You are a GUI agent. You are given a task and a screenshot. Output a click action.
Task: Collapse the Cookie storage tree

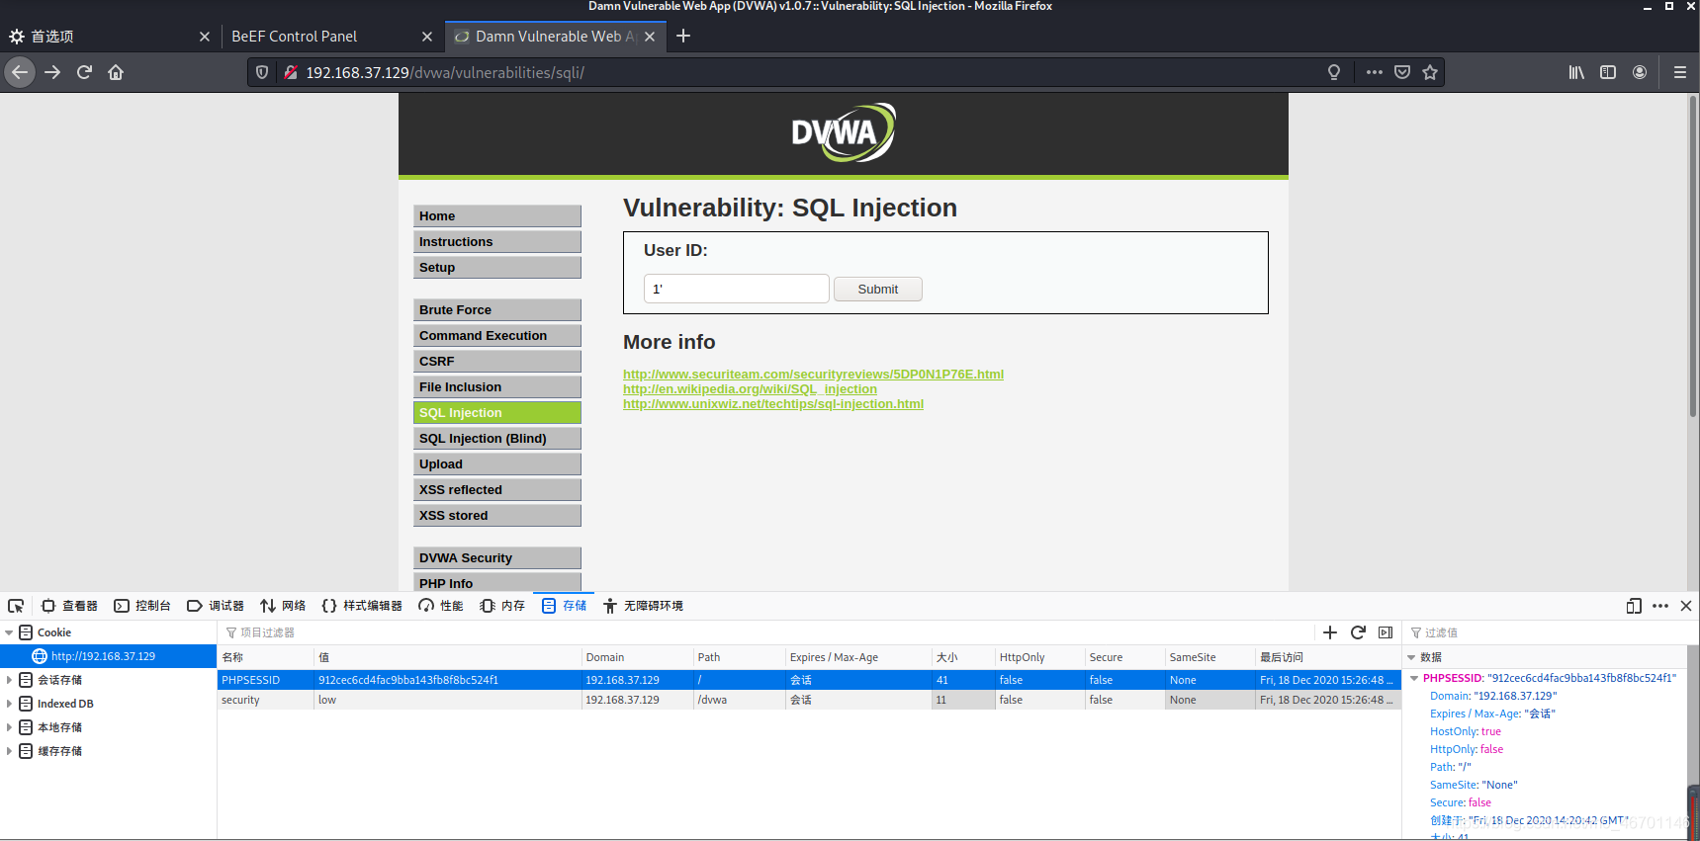[x=9, y=632]
